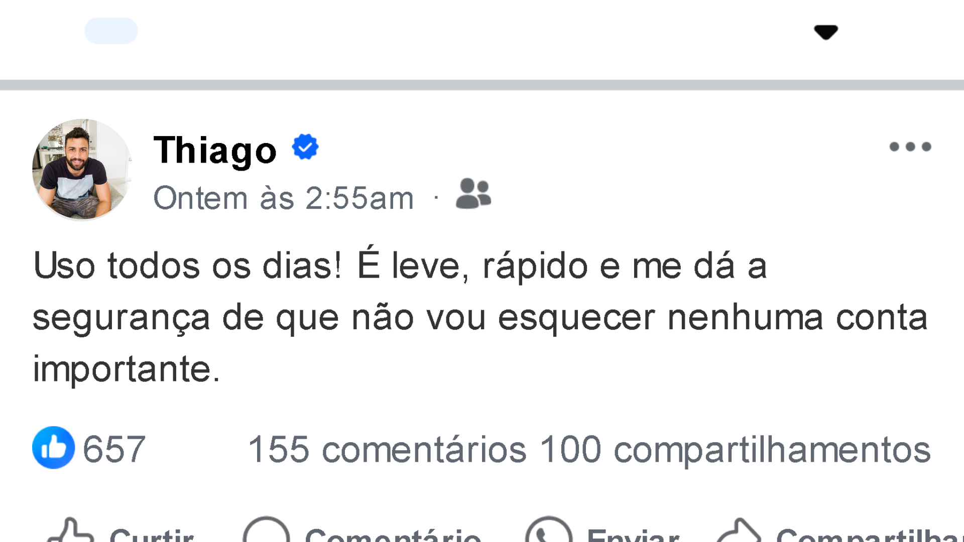
Task: Click the timestamp Ontem às 2:55am
Action: [x=283, y=198]
